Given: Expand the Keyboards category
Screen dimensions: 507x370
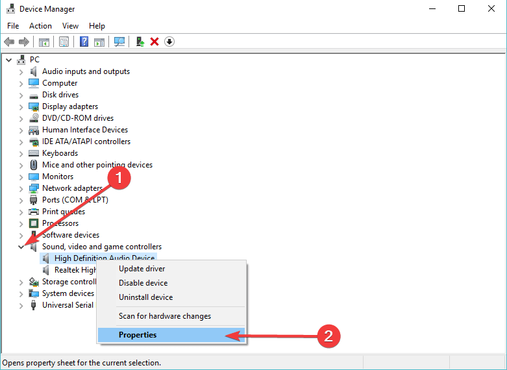Looking at the screenshot, I should [x=21, y=154].
